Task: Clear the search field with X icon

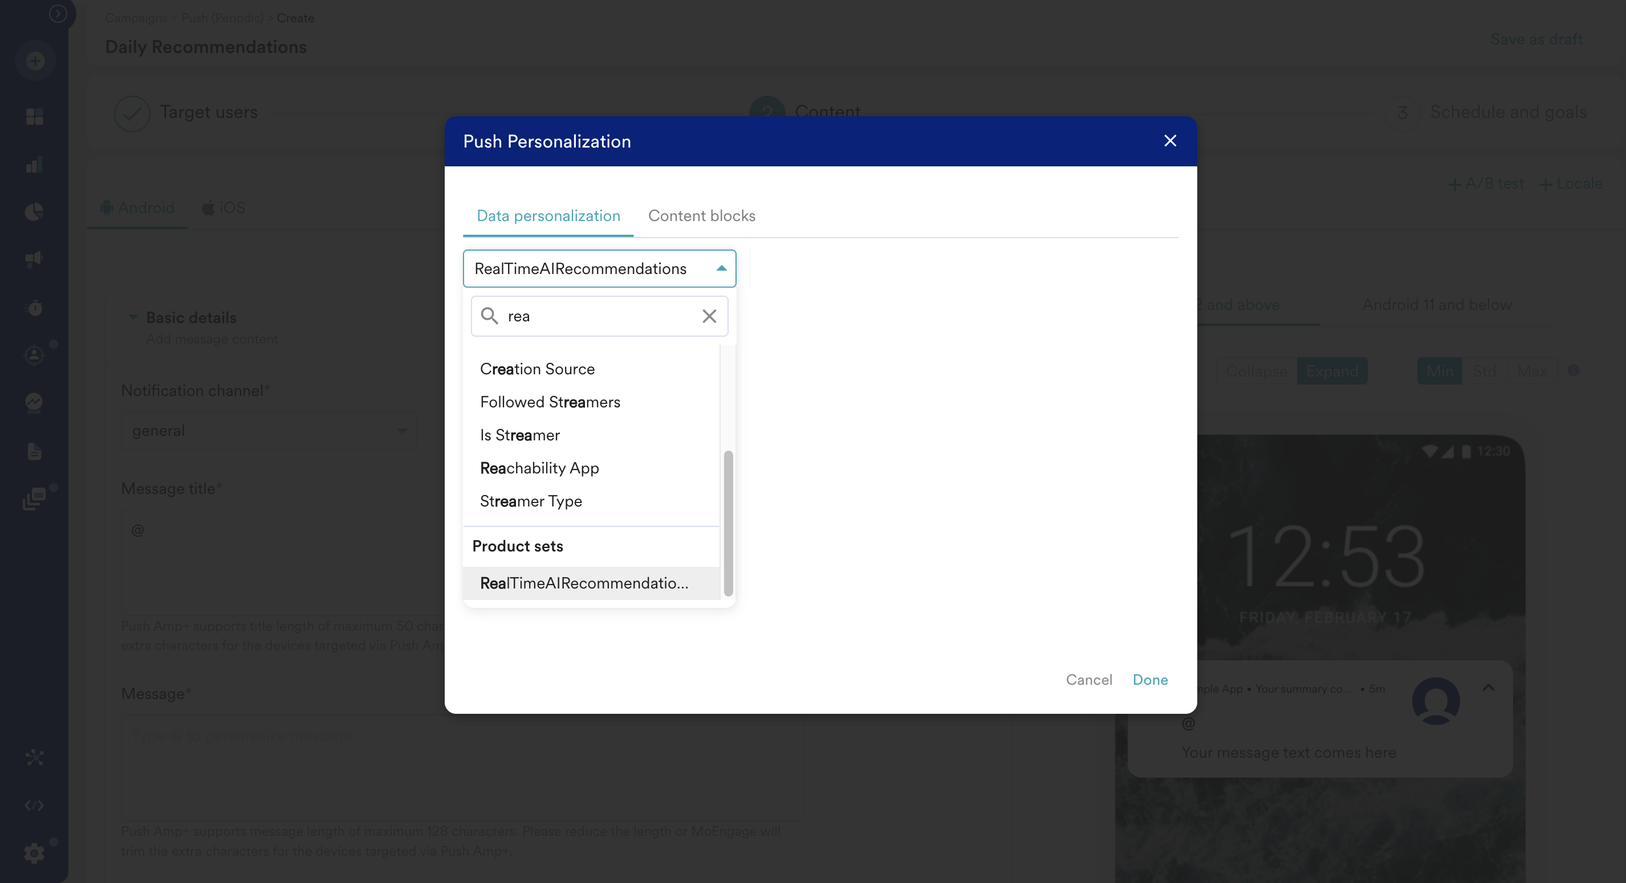Action: pyautogui.click(x=709, y=316)
